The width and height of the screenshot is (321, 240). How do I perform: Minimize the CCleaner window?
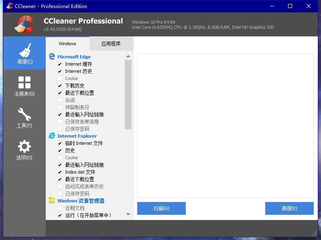[272, 6]
